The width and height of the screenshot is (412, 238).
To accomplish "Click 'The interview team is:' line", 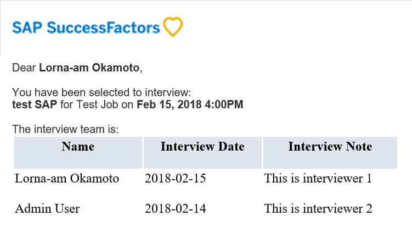I will (x=65, y=129).
